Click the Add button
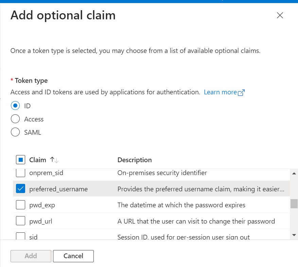Viewport: 298px width, 267px height. tap(31, 256)
